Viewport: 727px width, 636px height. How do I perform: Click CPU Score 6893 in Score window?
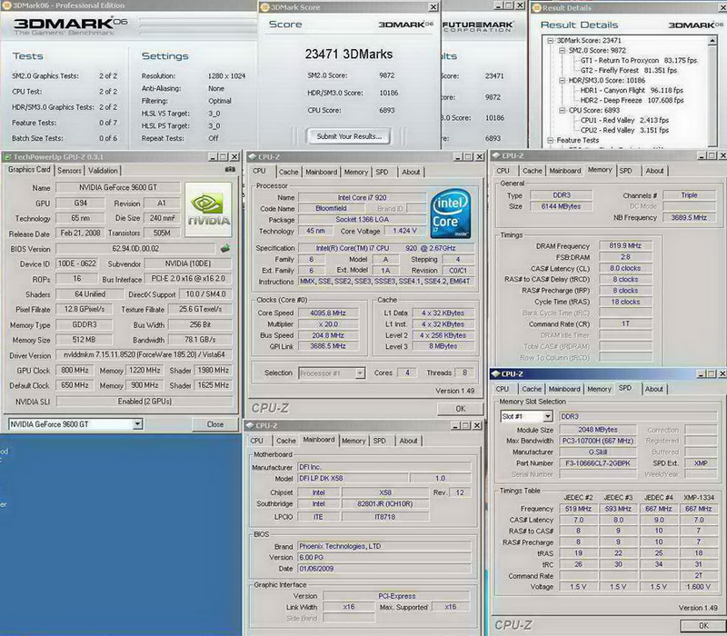387,110
